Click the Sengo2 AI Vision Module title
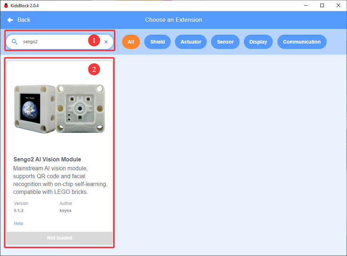347x256 pixels. coord(47,159)
